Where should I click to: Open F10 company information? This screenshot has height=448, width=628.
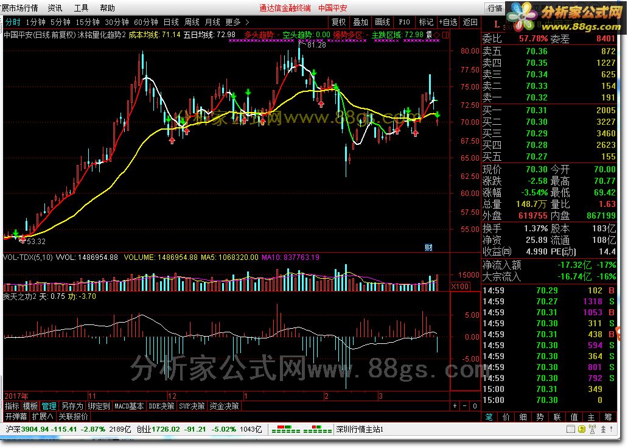404,22
